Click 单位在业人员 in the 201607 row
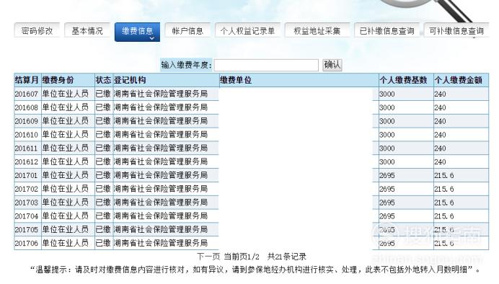Screen dimensions: 499x284 coord(65,94)
